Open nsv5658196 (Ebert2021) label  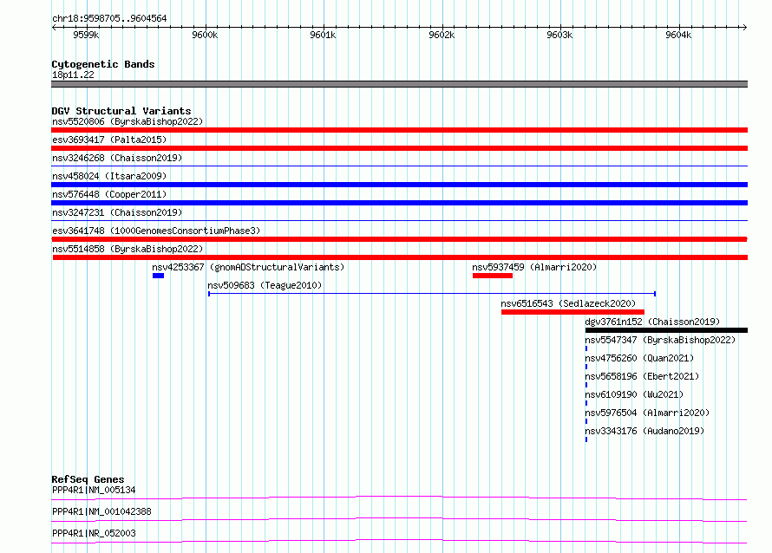pyautogui.click(x=642, y=376)
